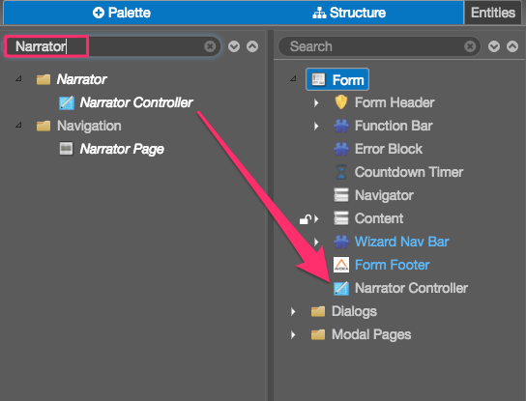Click the Form Header shield icon
The image size is (526, 401).
point(341,102)
